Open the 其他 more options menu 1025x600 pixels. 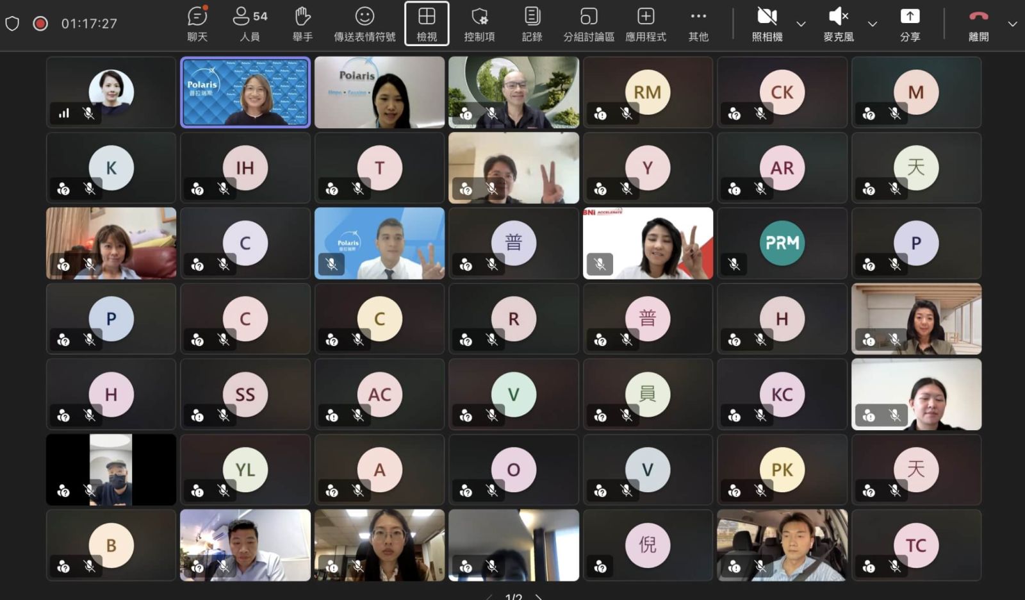698,24
